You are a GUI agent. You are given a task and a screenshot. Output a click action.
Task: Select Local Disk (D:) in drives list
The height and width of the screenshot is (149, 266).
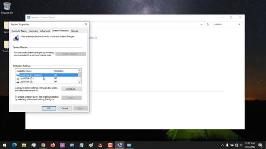[47, 78]
